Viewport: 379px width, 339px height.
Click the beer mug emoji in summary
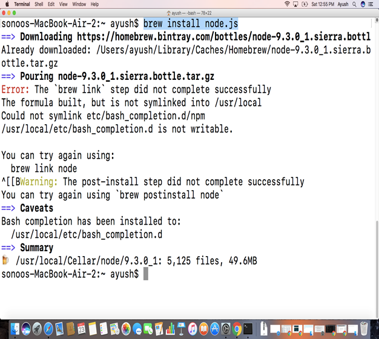5,260
